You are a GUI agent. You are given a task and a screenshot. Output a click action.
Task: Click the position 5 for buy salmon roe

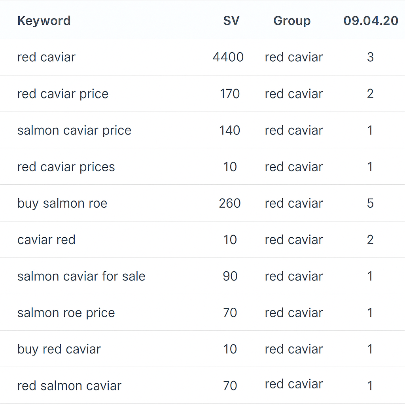point(370,203)
